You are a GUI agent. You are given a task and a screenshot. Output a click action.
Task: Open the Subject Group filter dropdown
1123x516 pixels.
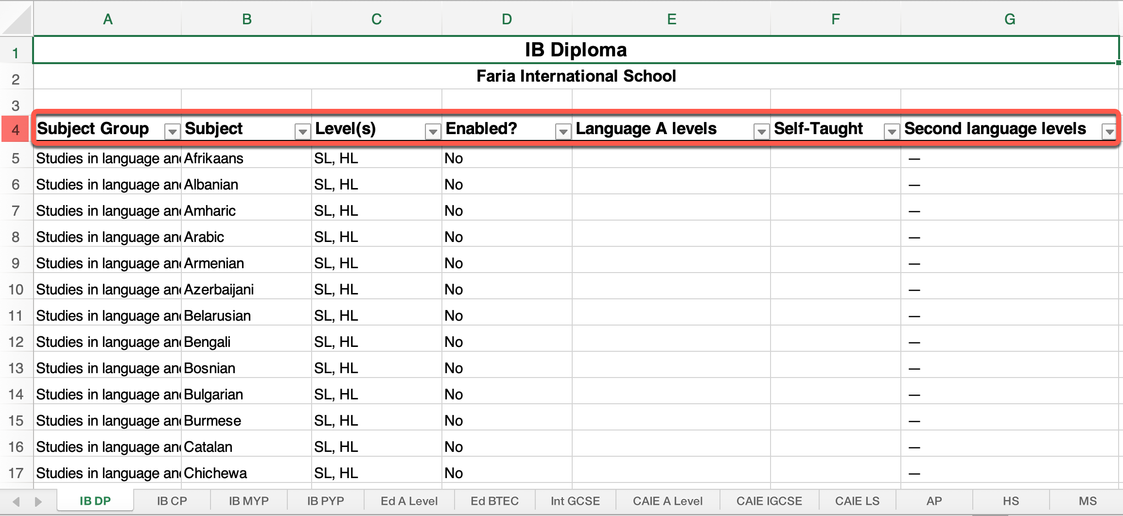tap(172, 131)
